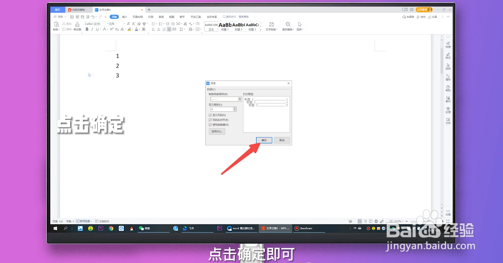Click the Print Preview icon
The height and width of the screenshot is (263, 503).
tap(88, 17)
